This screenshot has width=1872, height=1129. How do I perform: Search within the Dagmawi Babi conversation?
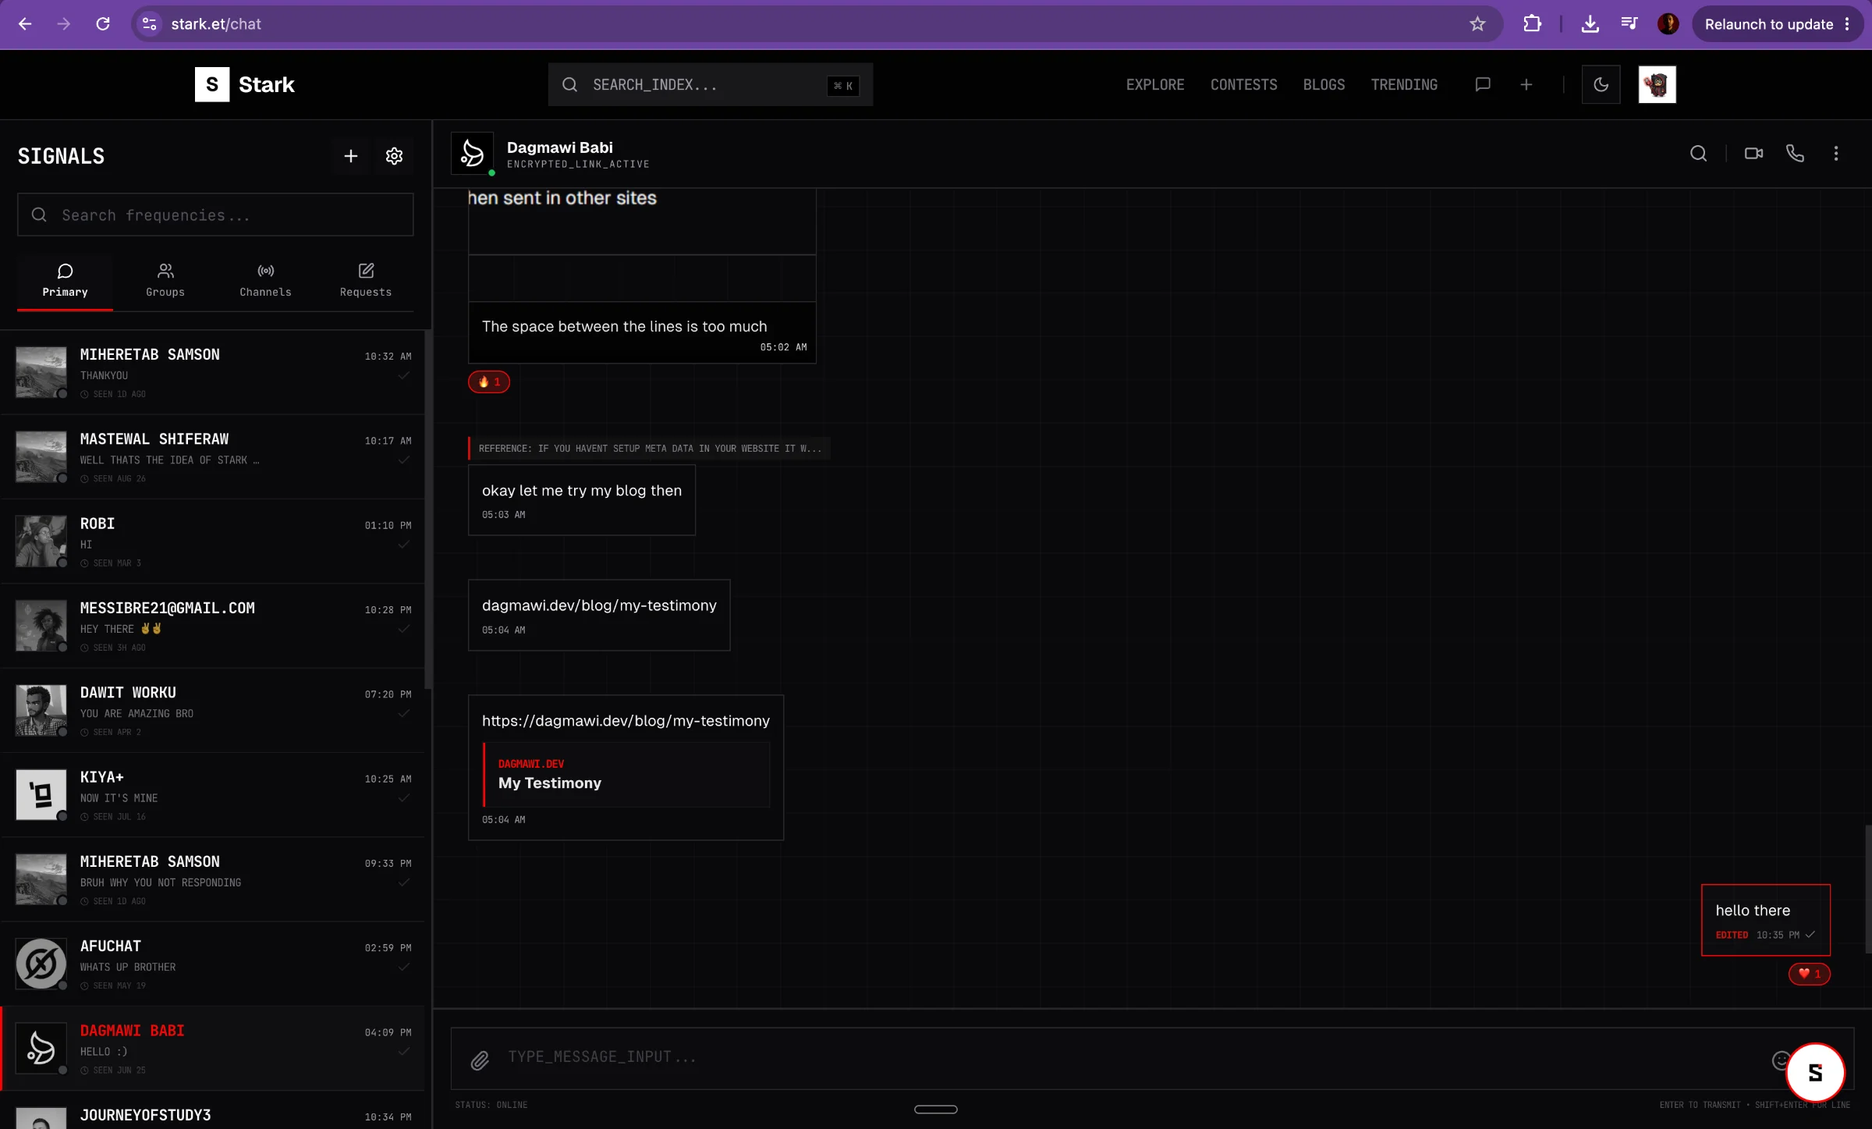click(x=1698, y=154)
